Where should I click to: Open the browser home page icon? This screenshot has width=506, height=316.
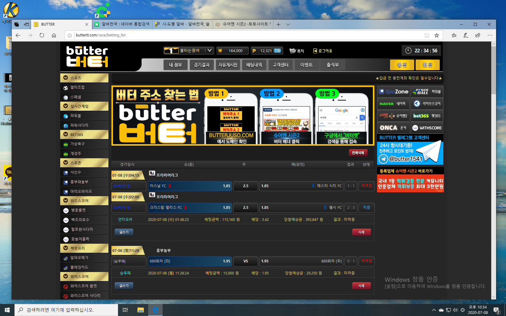tap(54, 35)
